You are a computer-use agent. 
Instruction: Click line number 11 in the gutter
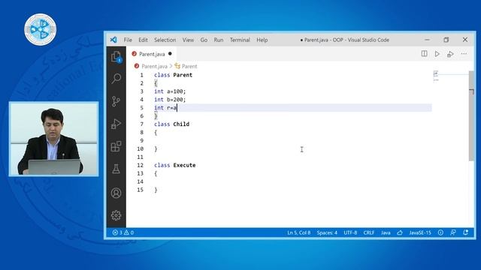[x=141, y=157]
